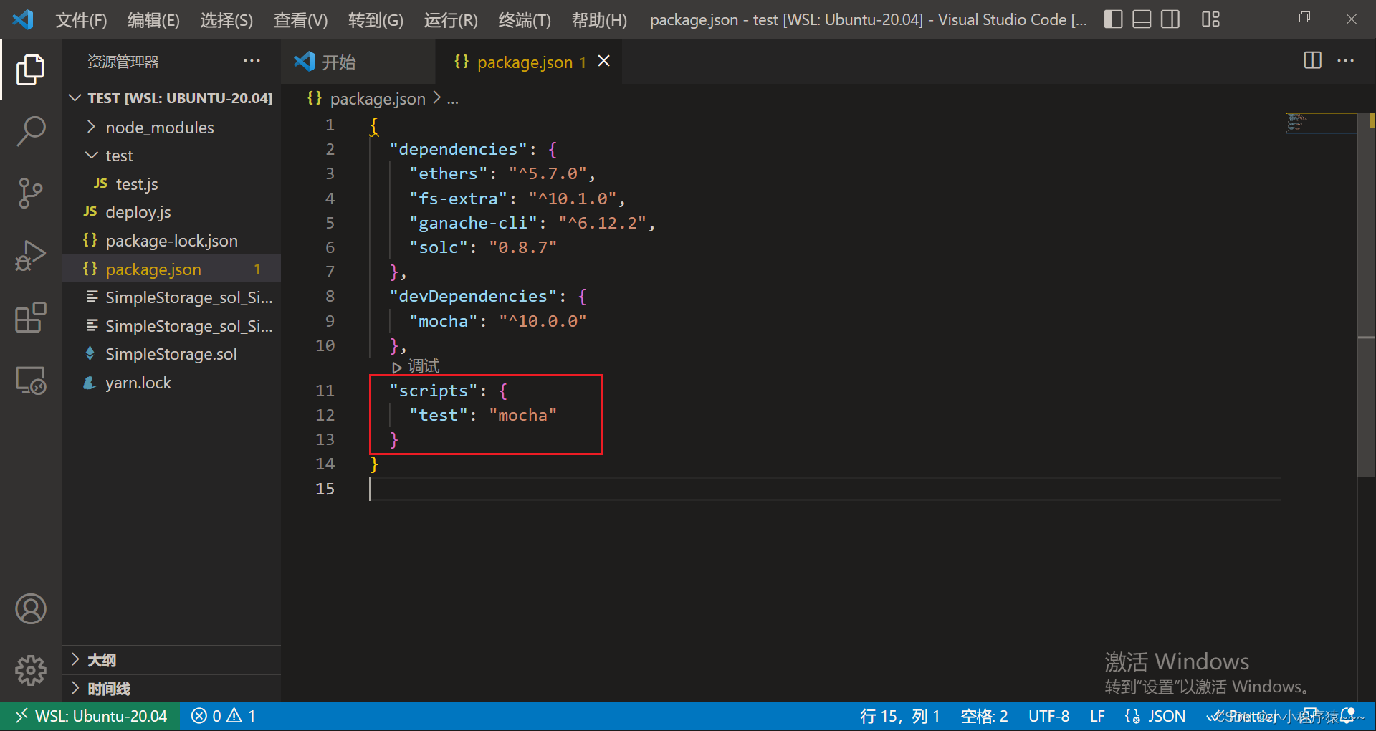Click the LF end-of-line indicator
This screenshot has width=1376, height=731.
coord(1097,716)
